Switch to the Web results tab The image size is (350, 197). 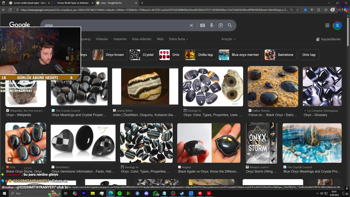coord(160,39)
